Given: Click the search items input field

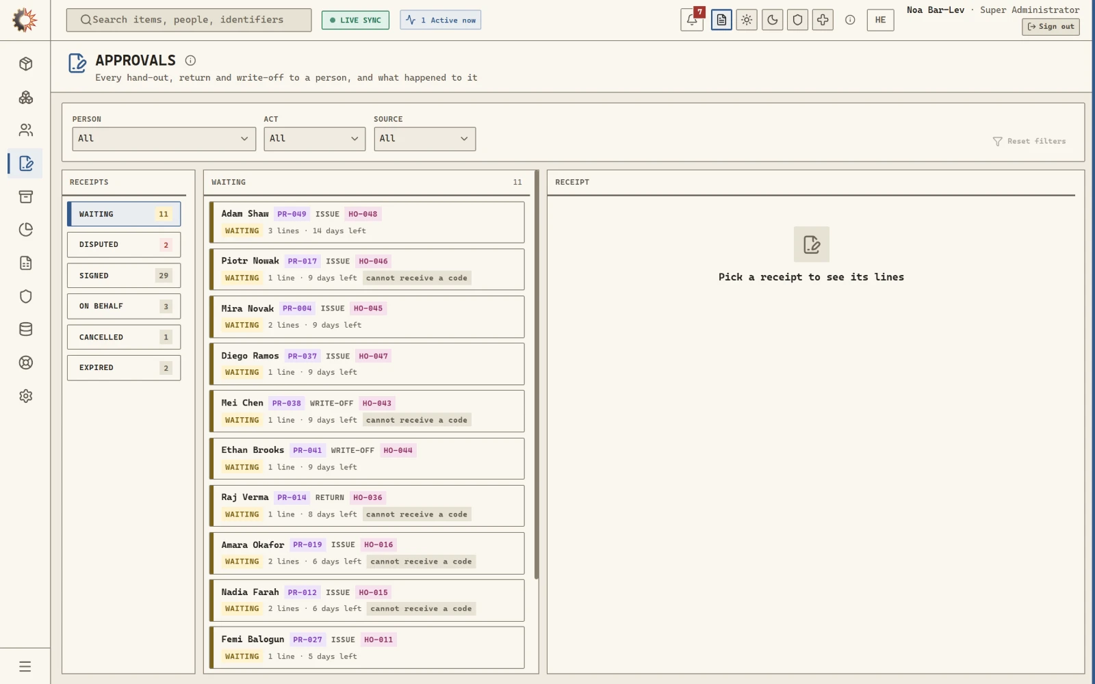Looking at the screenshot, I should [189, 20].
